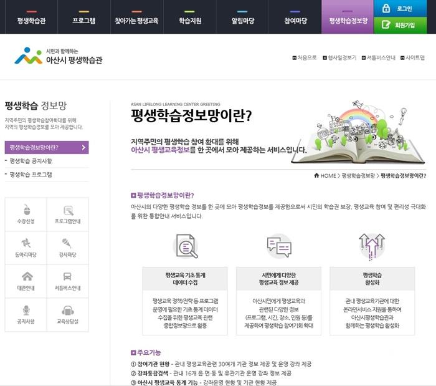Click the 강좌통합검색 list entry
This screenshot has width=436, height=386.
pyautogui.click(x=211, y=373)
